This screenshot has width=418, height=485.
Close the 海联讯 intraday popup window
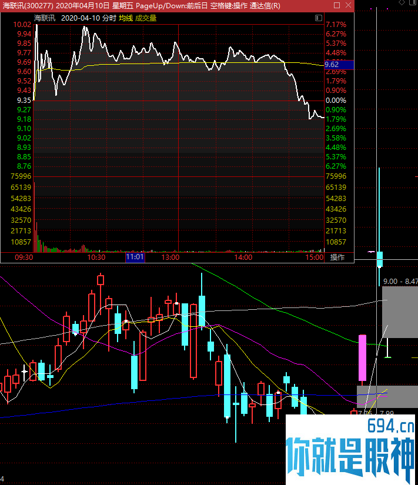pyautogui.click(x=348, y=5)
